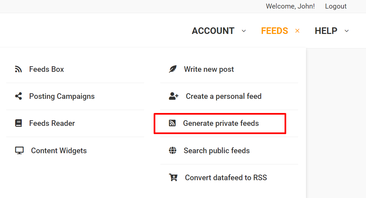The width and height of the screenshot is (366, 198).
Task: Click the feather icon for Write new post
Action: pos(173,69)
